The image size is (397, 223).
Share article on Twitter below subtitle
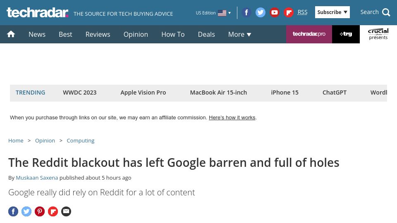click(26, 211)
